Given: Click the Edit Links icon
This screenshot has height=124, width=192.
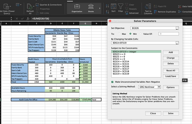Looking at the screenshot, I should pyautogui.click(x=37, y=13).
